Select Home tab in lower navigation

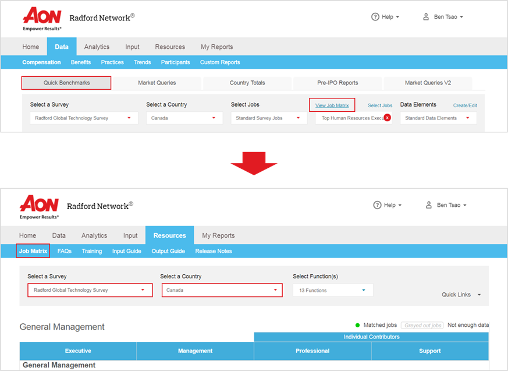point(27,235)
